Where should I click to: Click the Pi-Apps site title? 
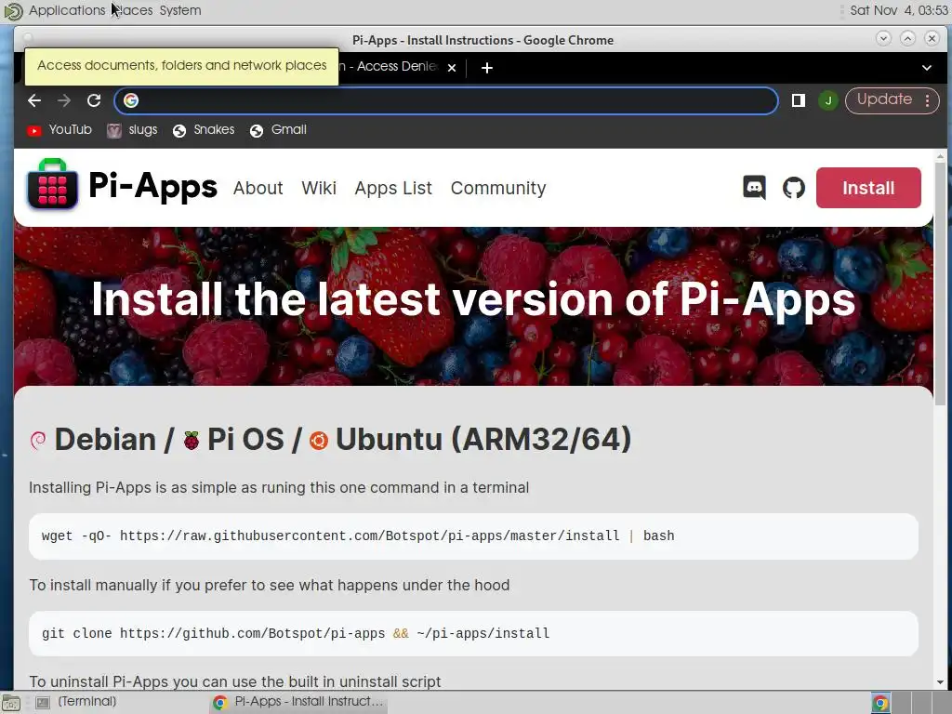click(152, 186)
